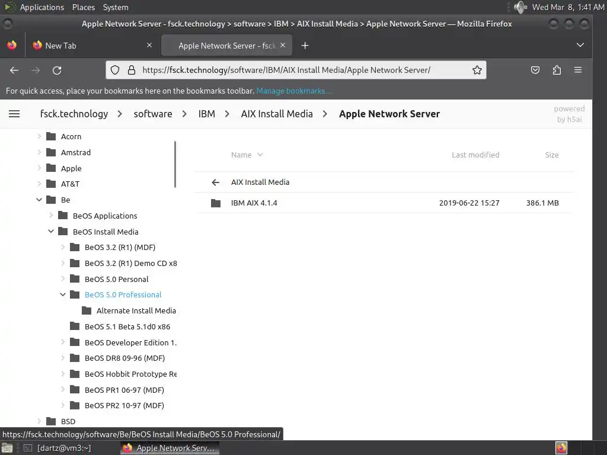Open a new tab with the plus button
The width and height of the screenshot is (607, 455).
click(x=305, y=46)
